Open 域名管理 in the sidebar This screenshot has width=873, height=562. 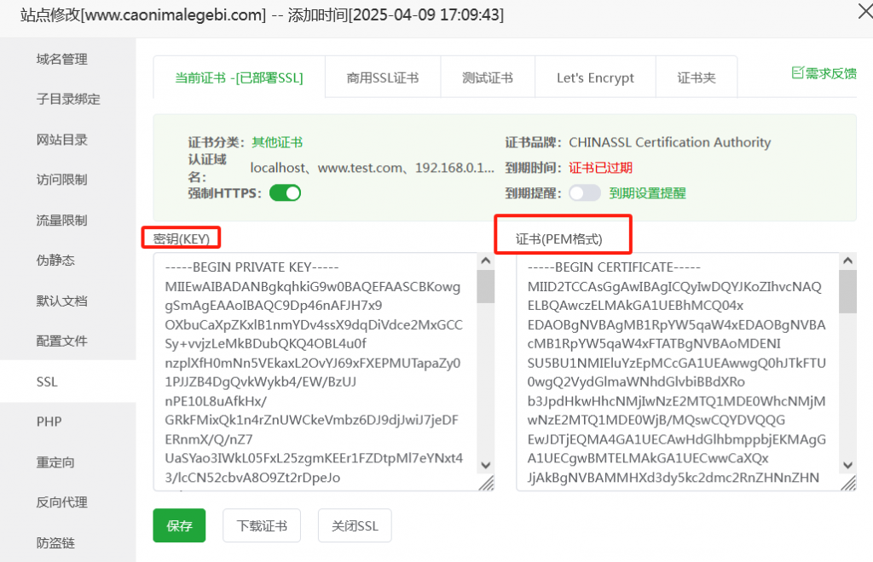(61, 60)
